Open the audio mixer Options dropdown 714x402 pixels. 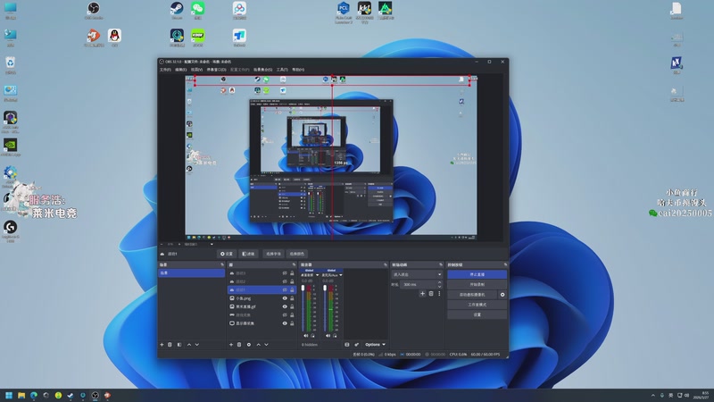click(x=375, y=344)
